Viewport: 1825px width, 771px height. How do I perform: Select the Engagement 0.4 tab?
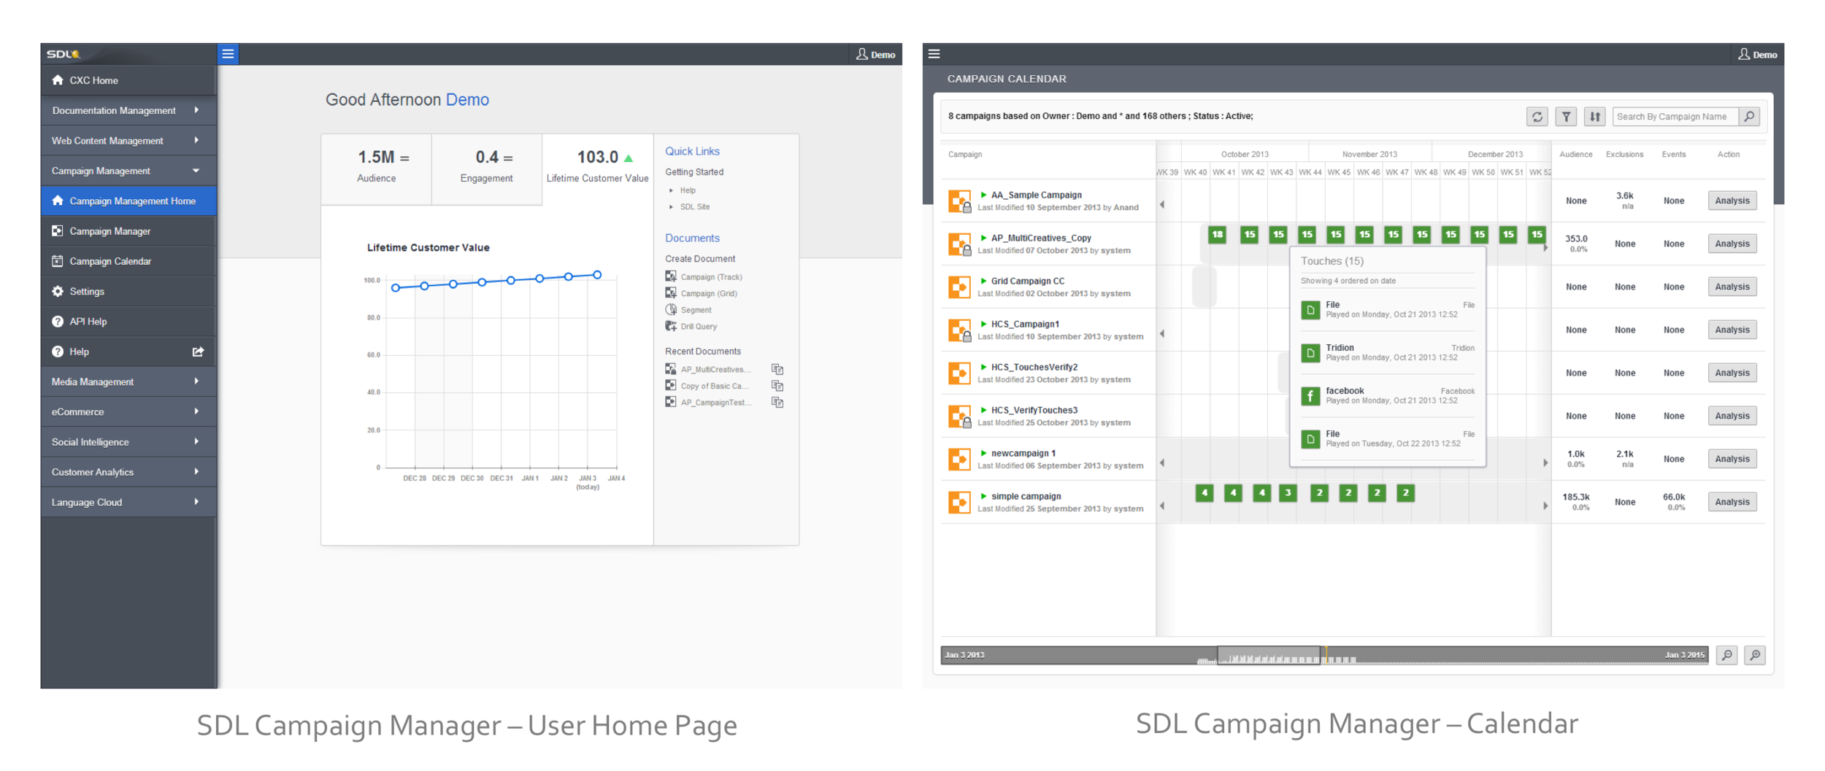487,167
